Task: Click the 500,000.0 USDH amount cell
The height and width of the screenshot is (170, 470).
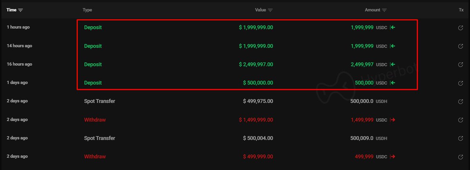Action: tap(369, 101)
